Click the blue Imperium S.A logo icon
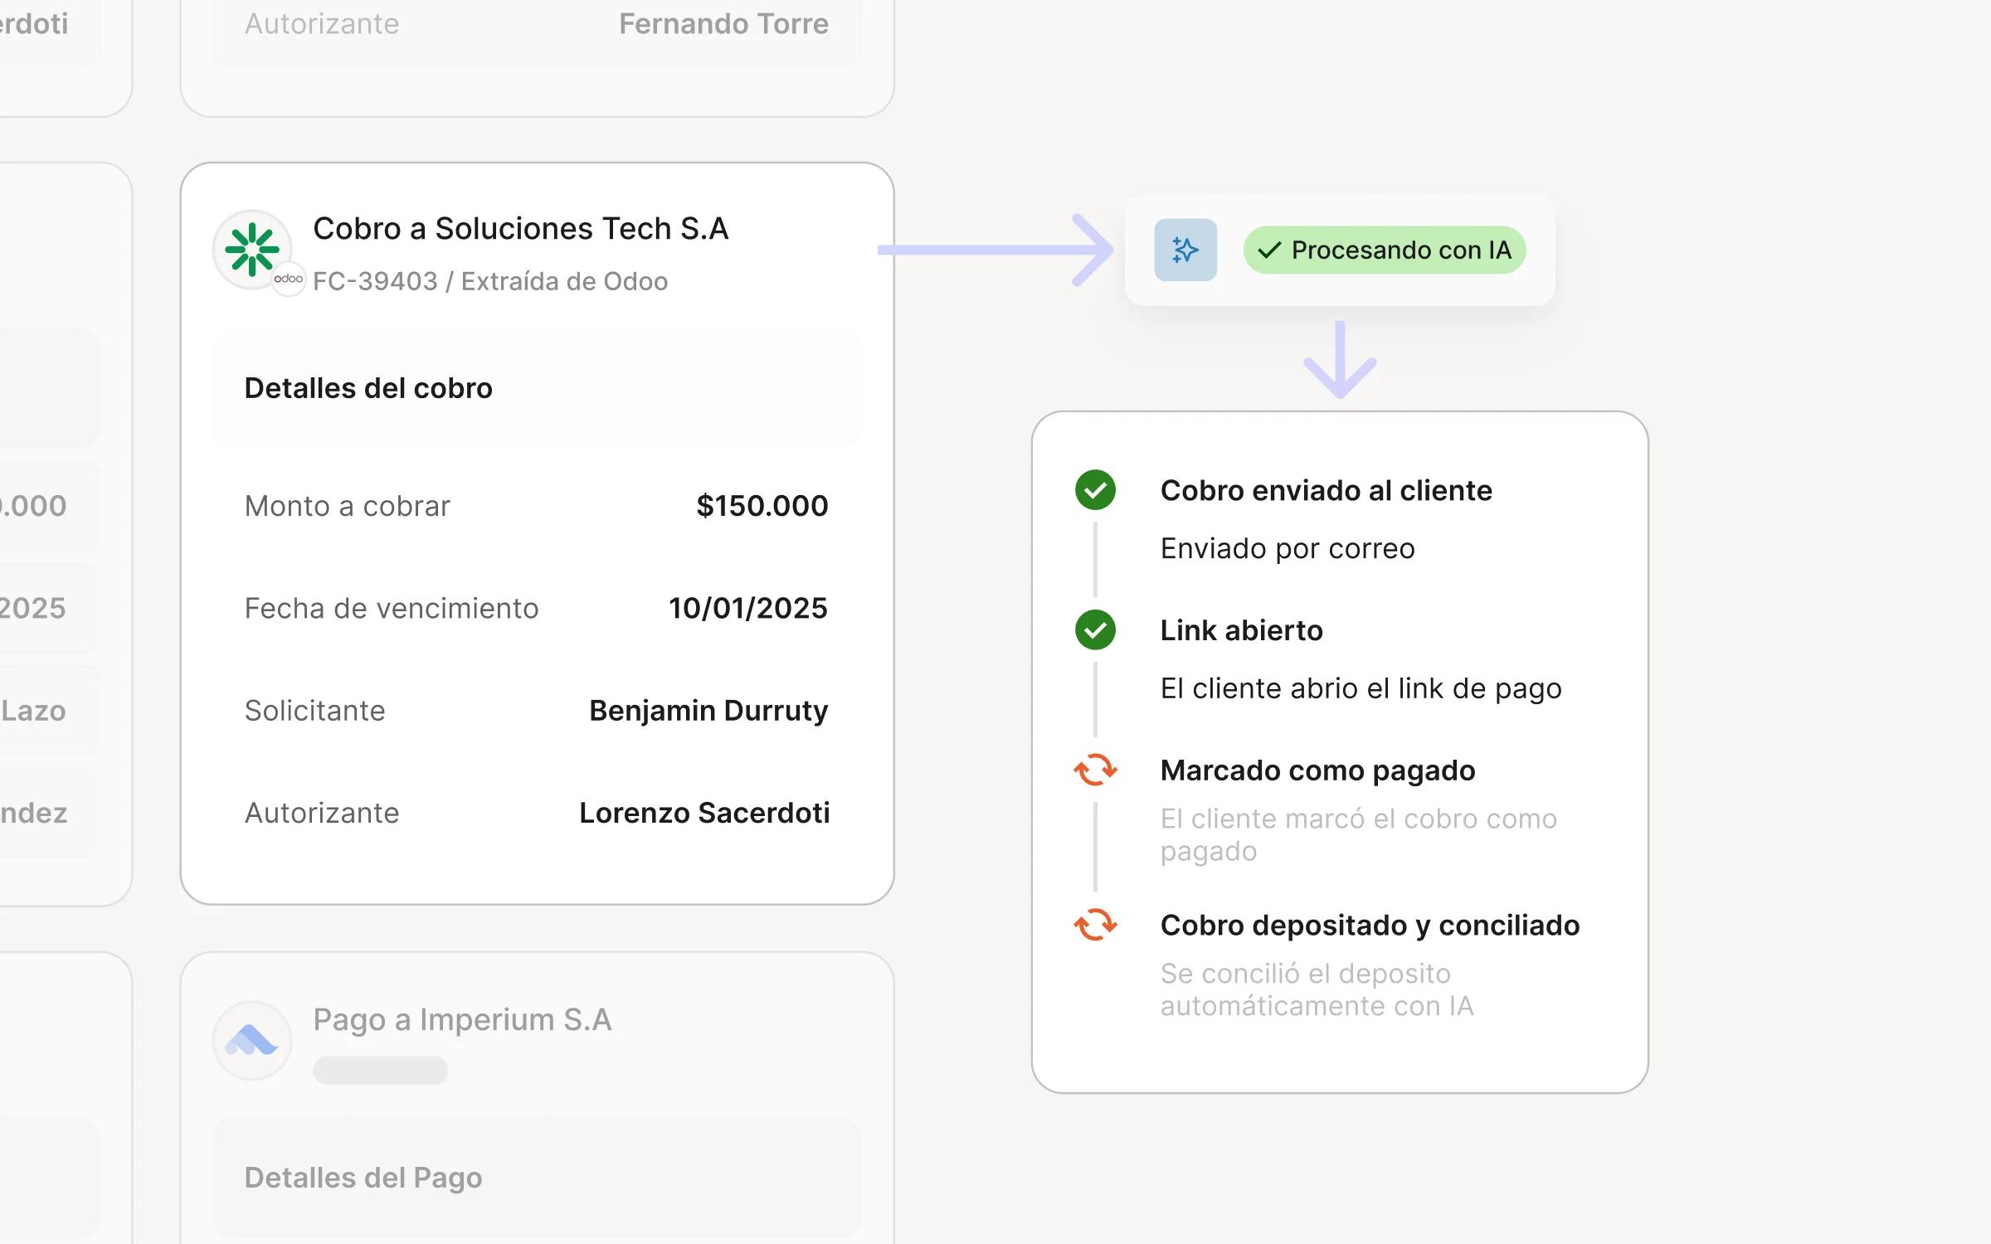This screenshot has height=1244, width=1991. click(x=252, y=1040)
